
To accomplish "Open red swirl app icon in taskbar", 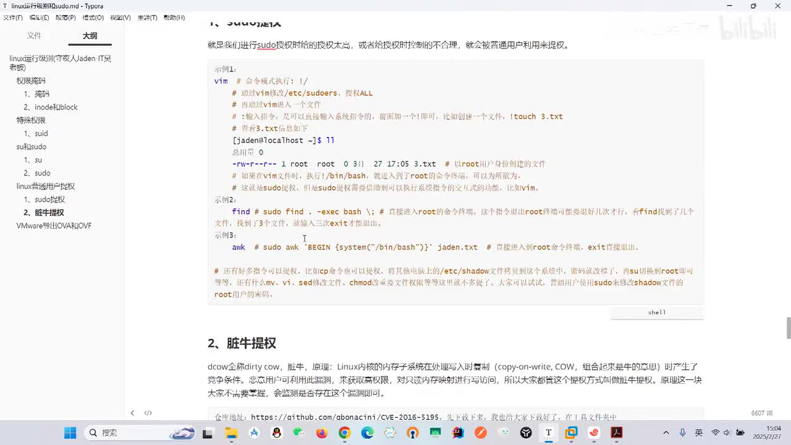I will (x=594, y=433).
